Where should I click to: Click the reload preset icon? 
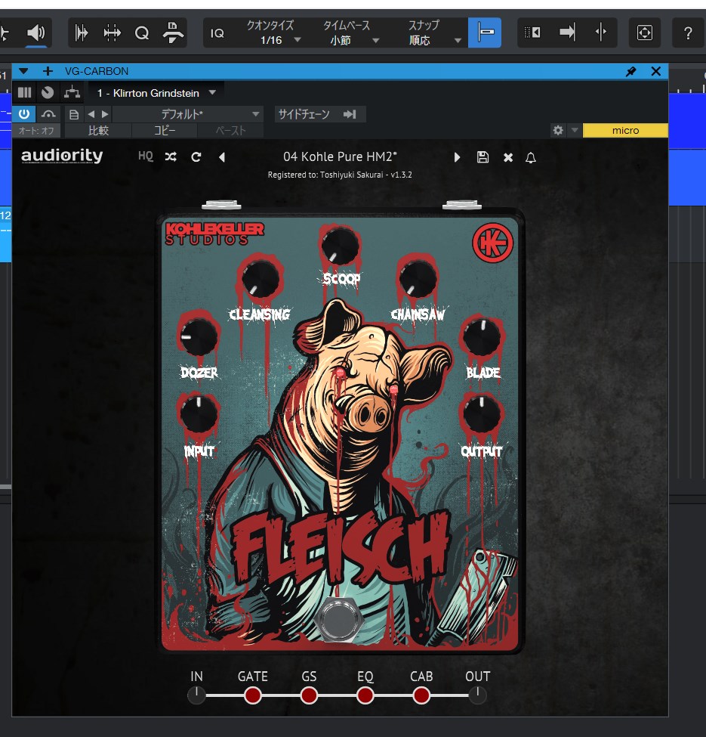[196, 157]
